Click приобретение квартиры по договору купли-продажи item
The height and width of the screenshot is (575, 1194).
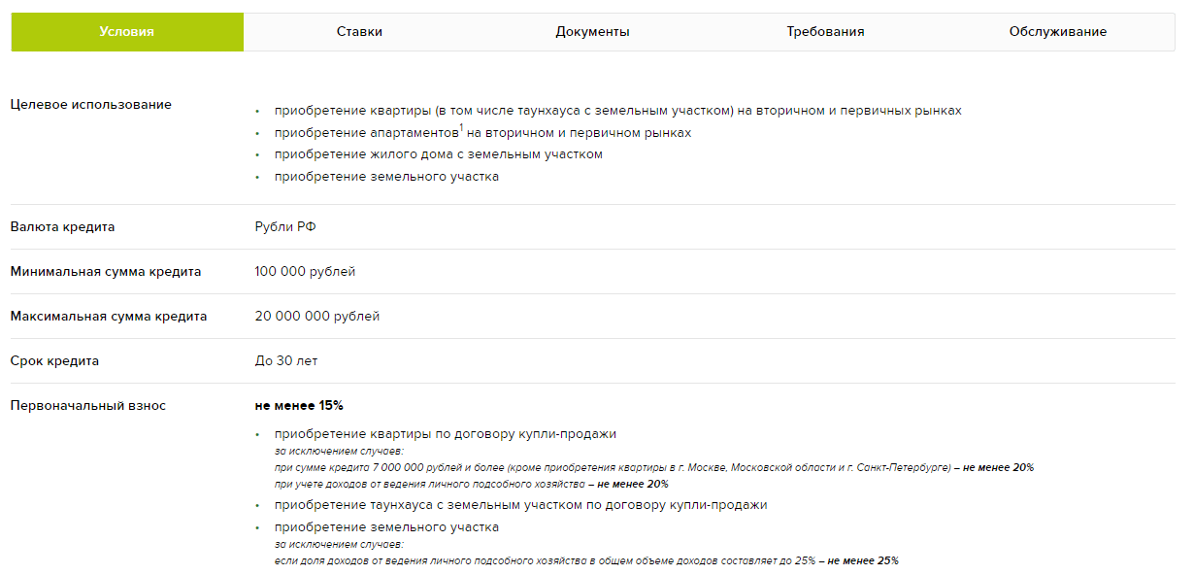[x=445, y=434]
